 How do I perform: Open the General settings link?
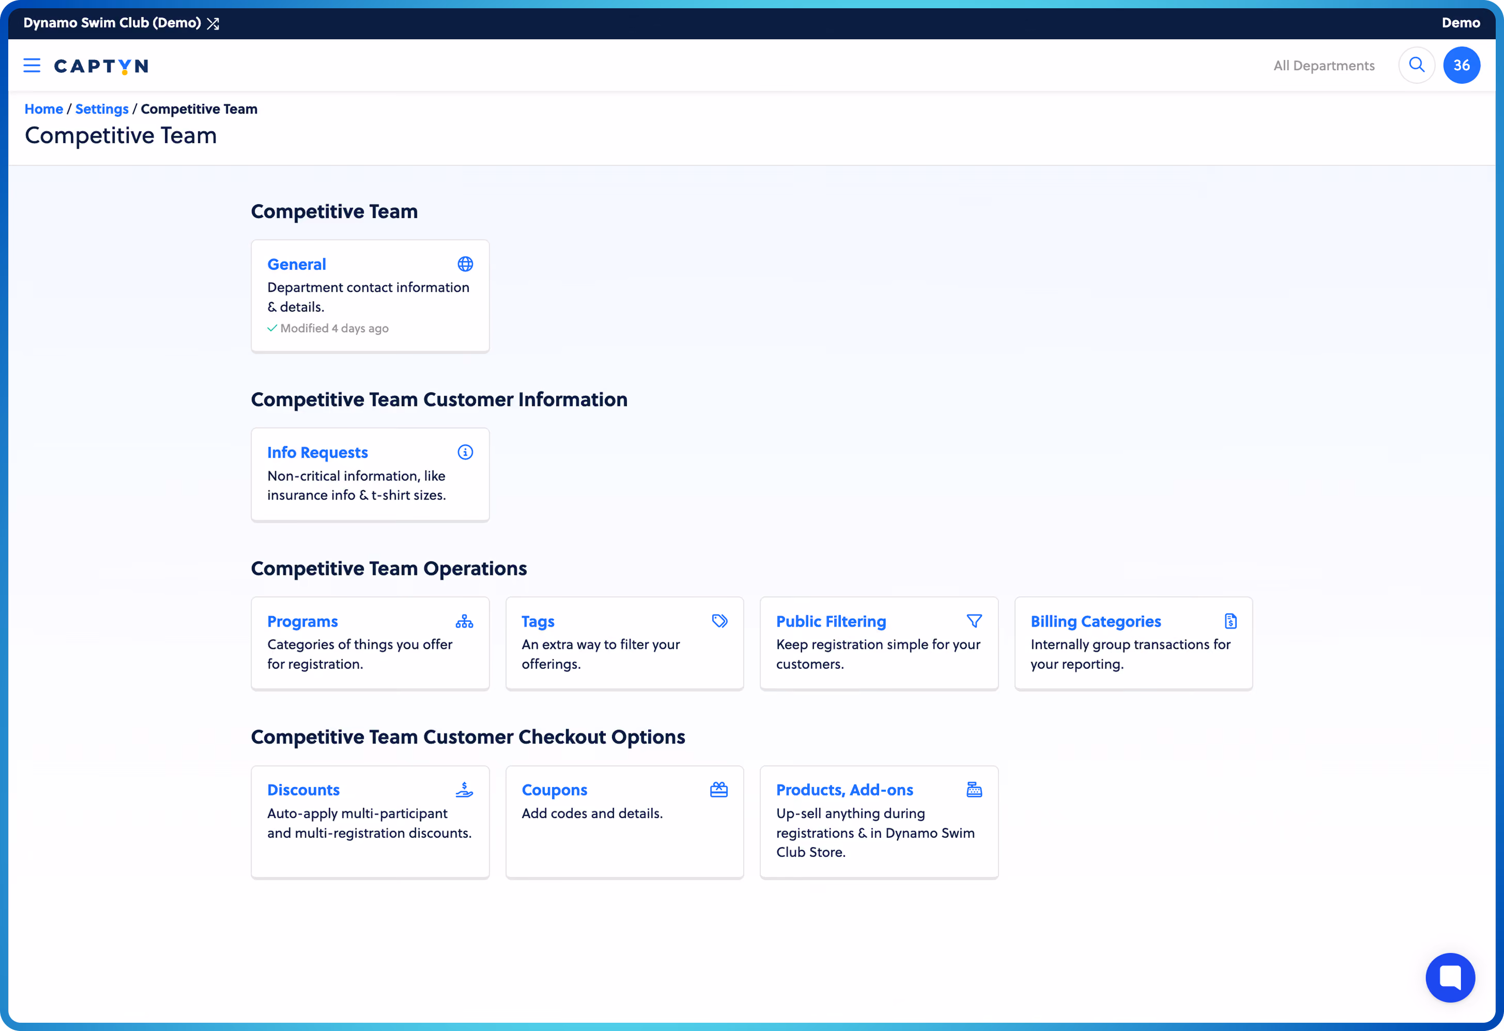(x=296, y=264)
